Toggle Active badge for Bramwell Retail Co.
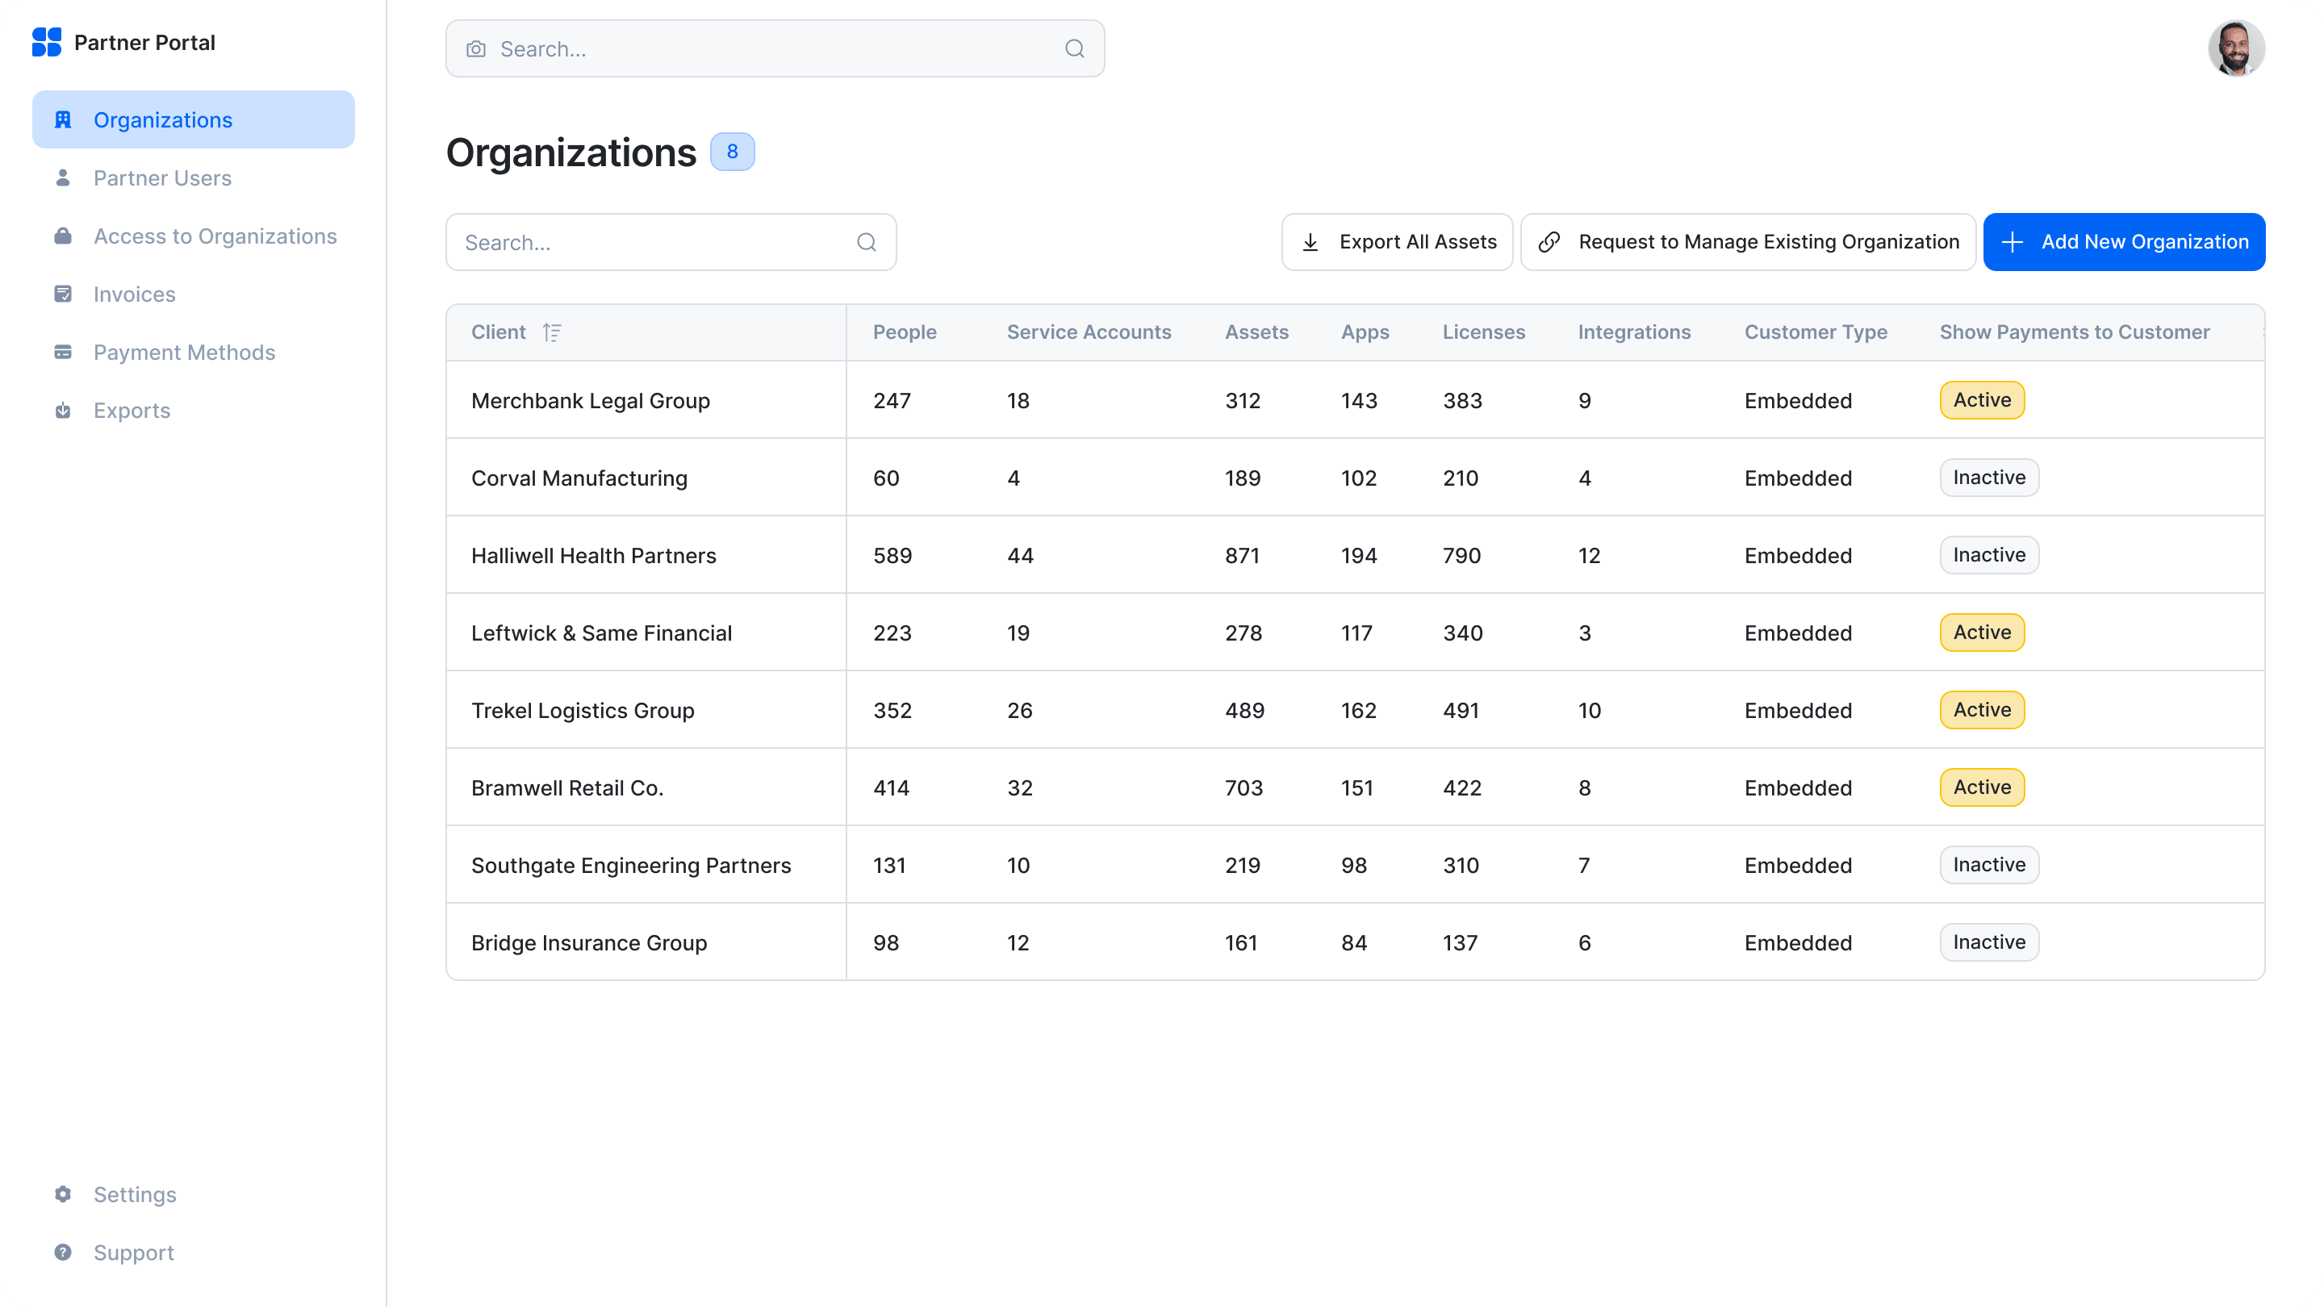This screenshot has width=2324, height=1307. 1982,787
